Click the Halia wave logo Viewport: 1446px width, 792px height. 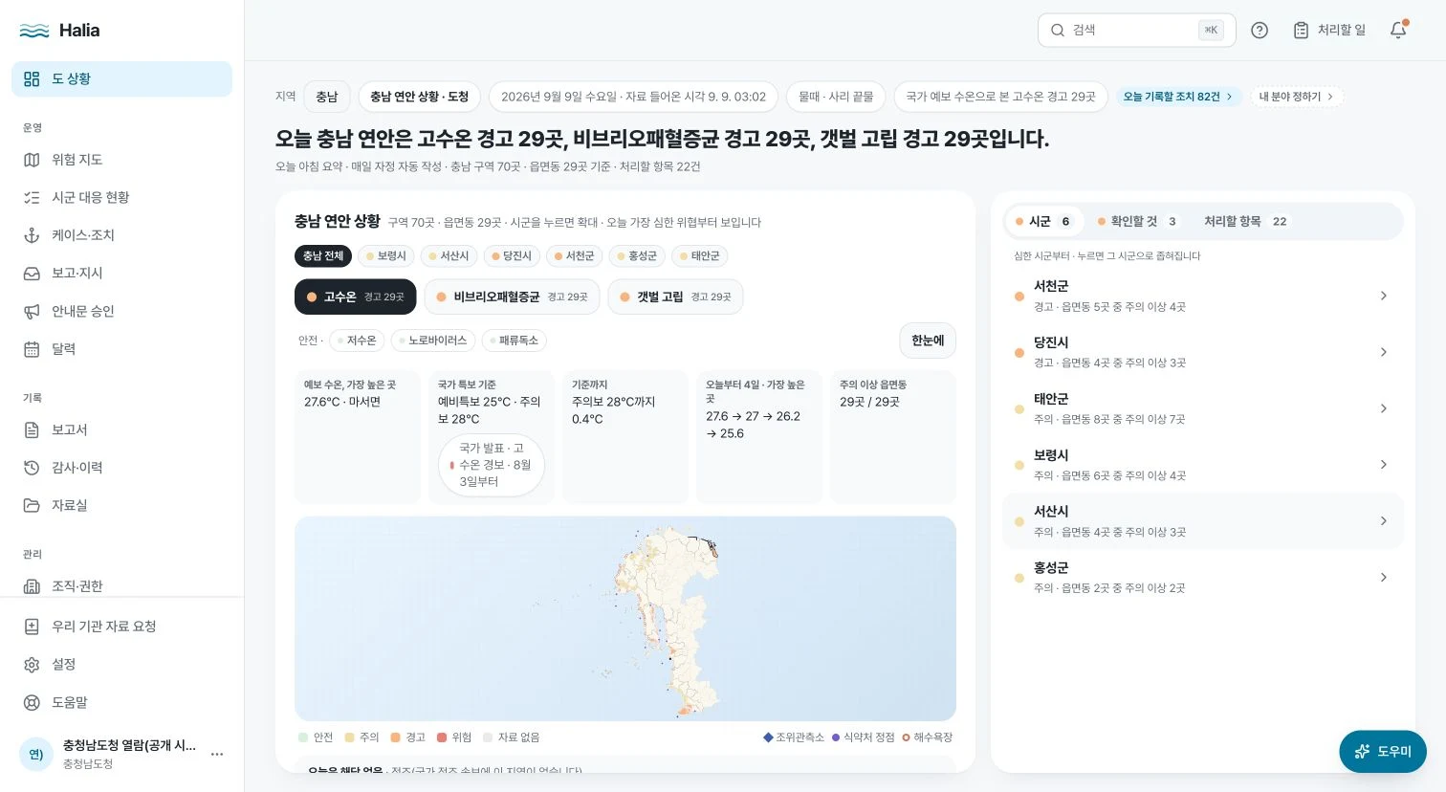pyautogui.click(x=34, y=31)
